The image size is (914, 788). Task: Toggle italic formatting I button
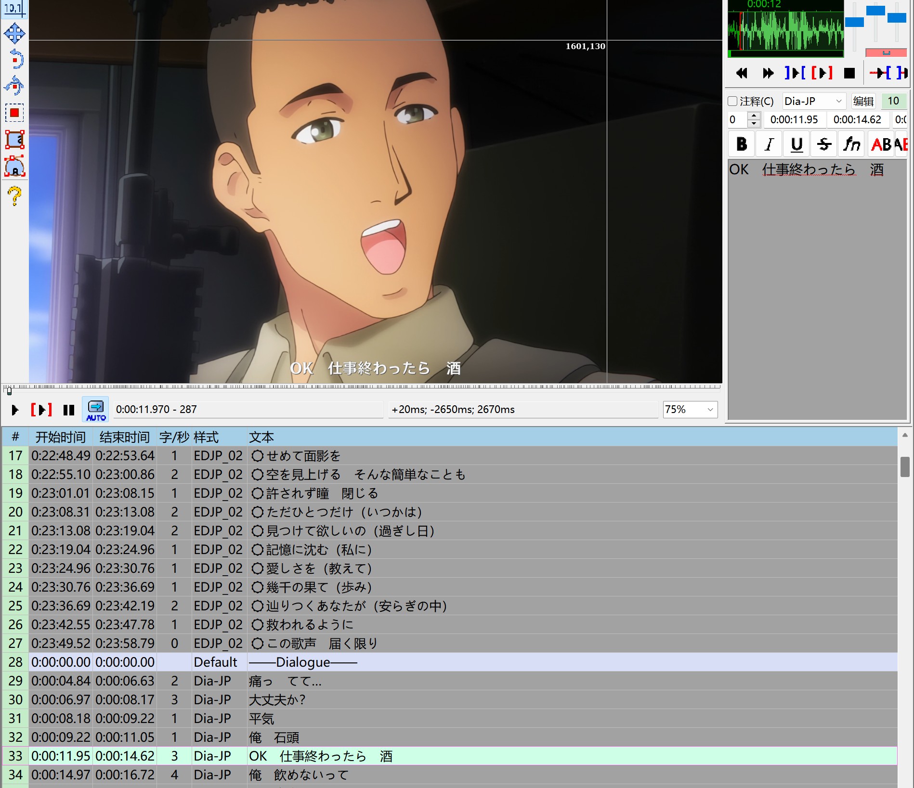769,144
